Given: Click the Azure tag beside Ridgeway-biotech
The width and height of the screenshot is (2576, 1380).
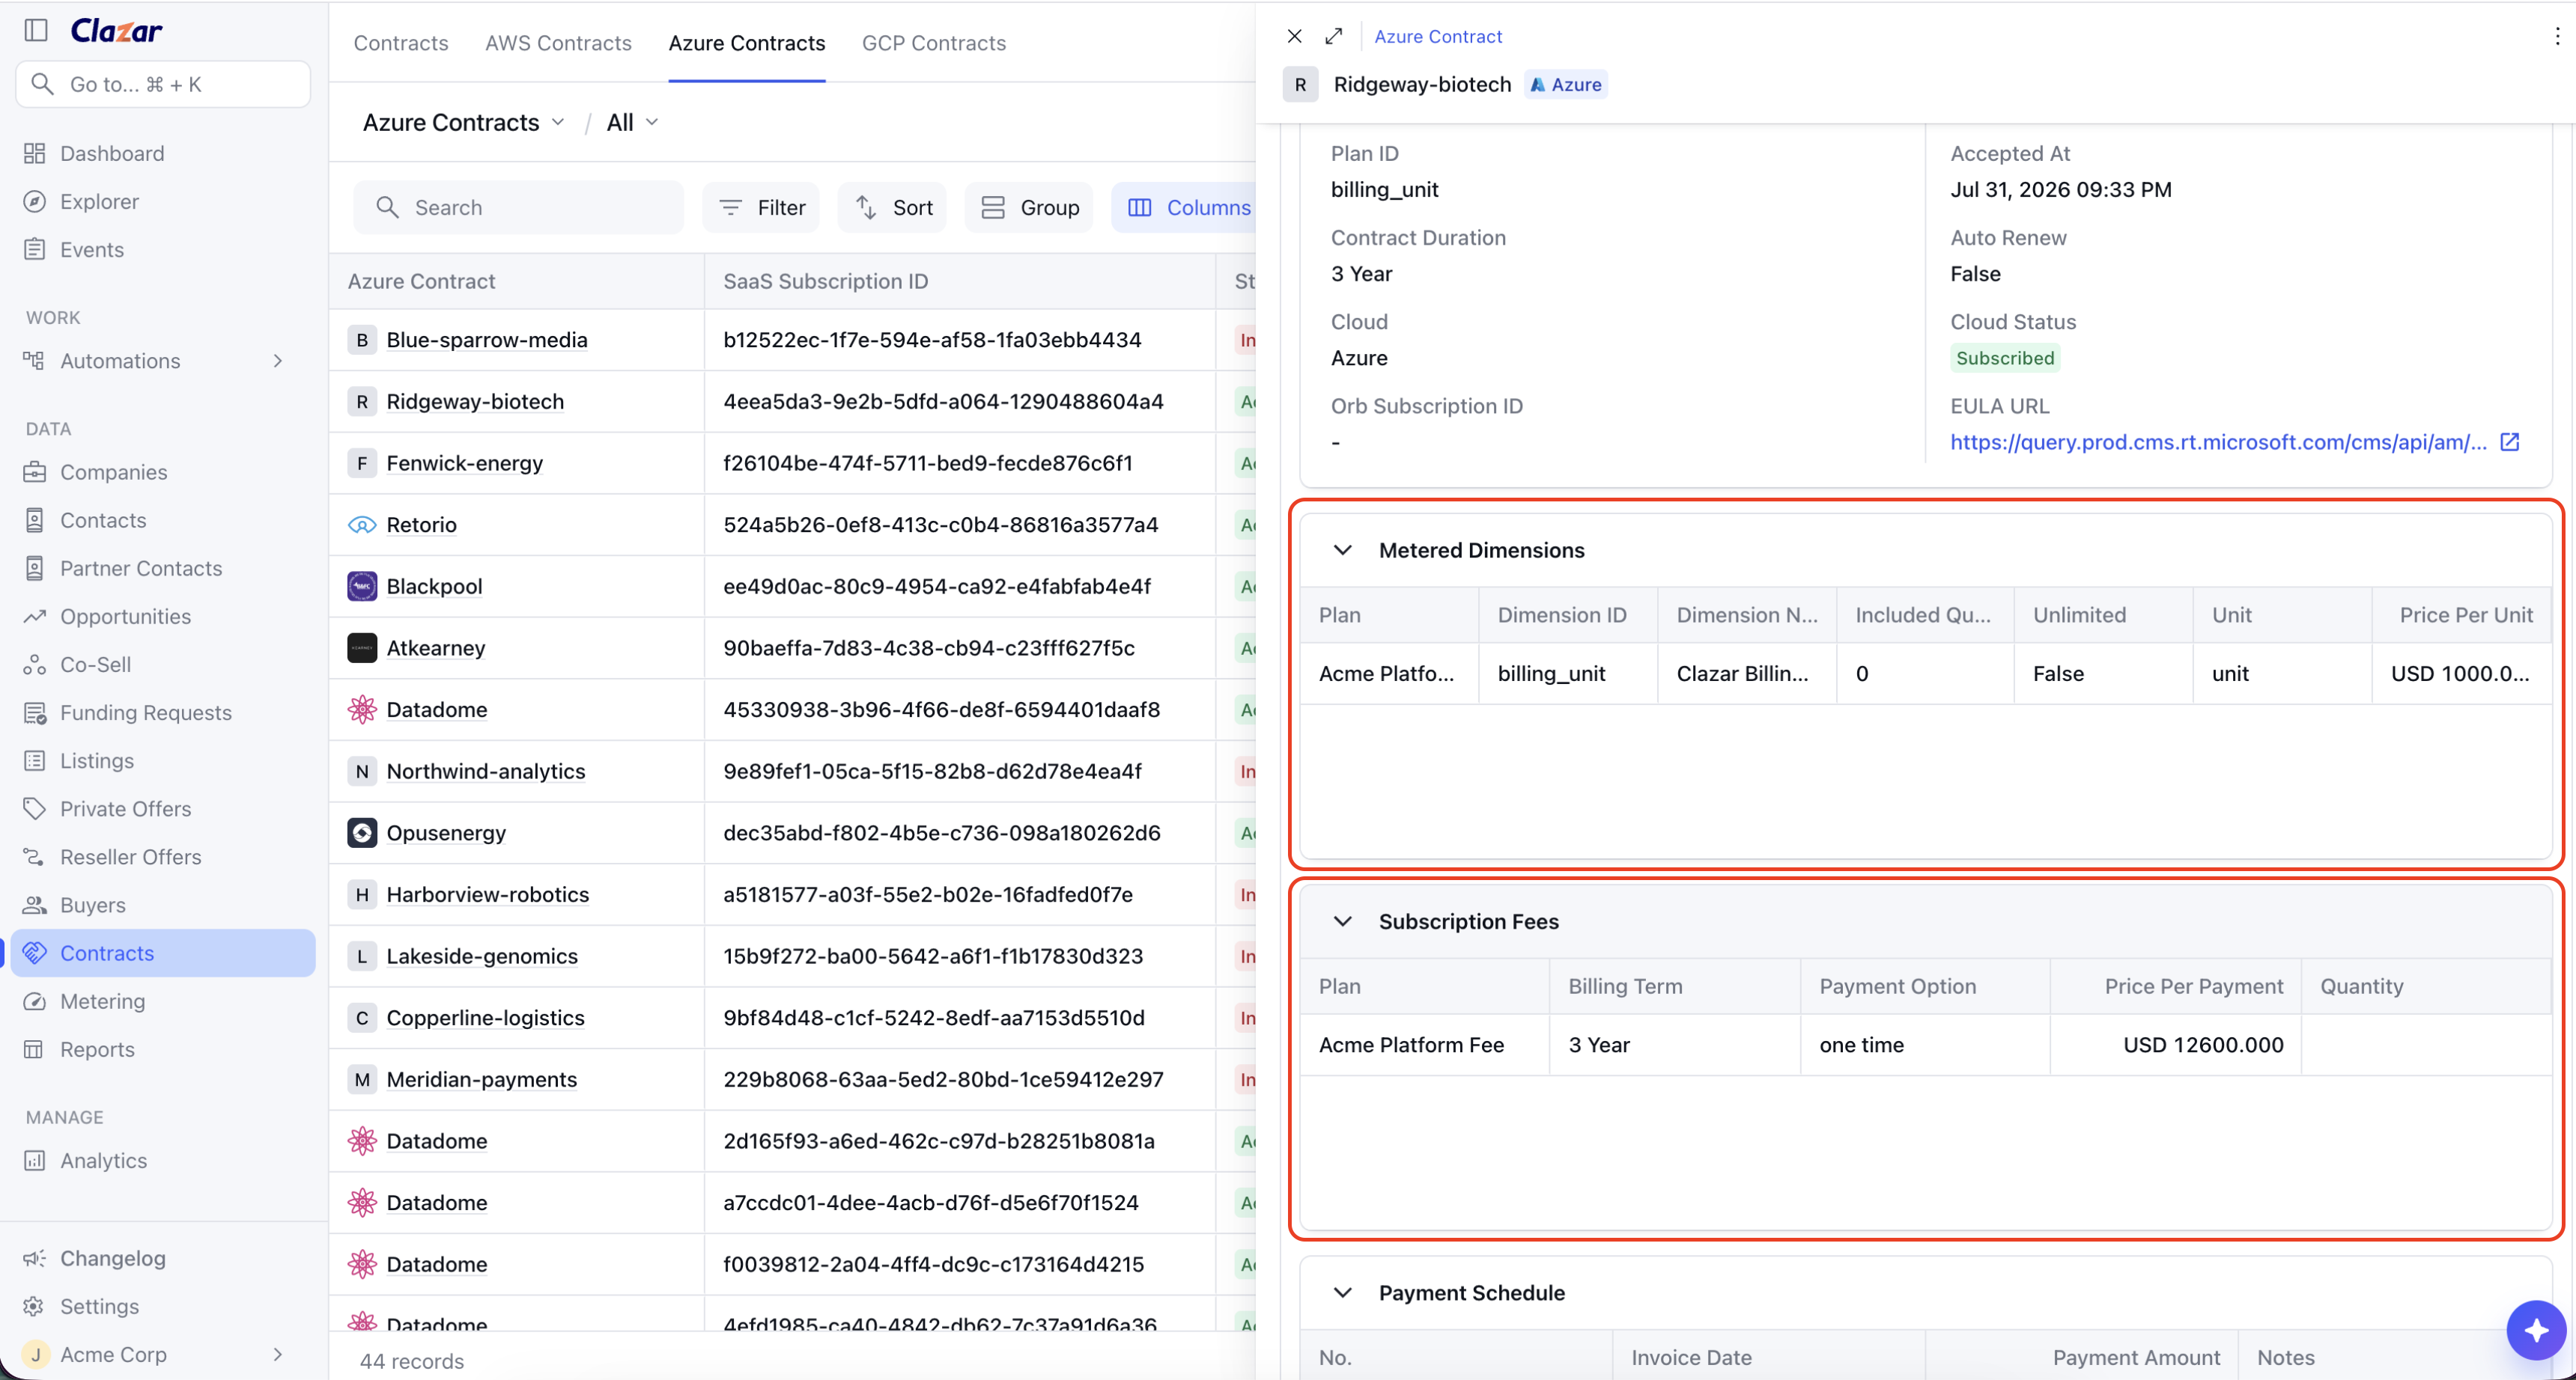Looking at the screenshot, I should 1566,84.
